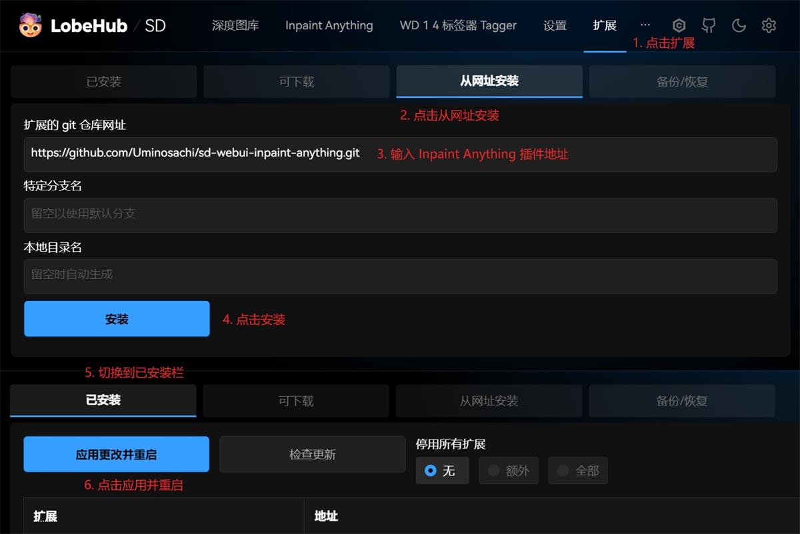
Task: Click the 扩展 table column header
Action: tap(45, 516)
